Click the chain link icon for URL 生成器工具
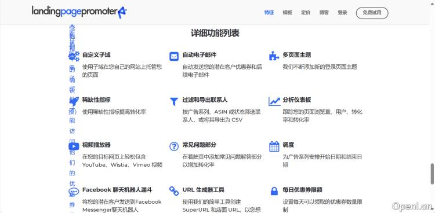This screenshot has width=435, height=213. click(x=174, y=191)
